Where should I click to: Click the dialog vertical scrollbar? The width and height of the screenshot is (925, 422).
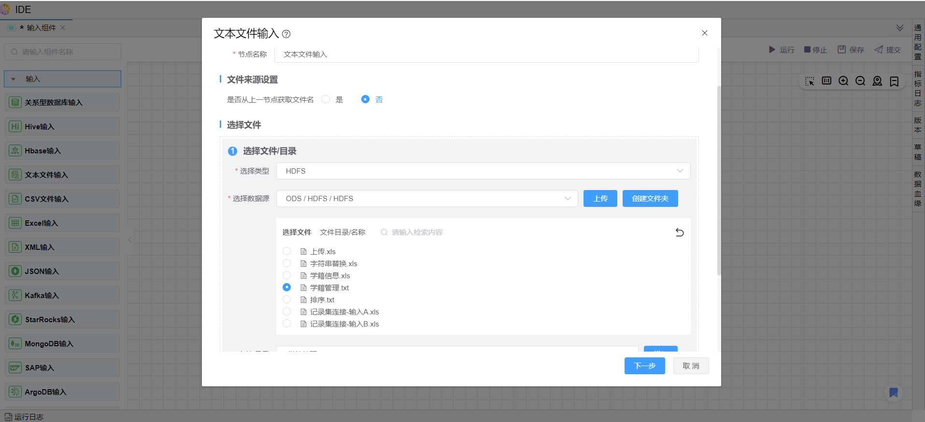(719, 181)
